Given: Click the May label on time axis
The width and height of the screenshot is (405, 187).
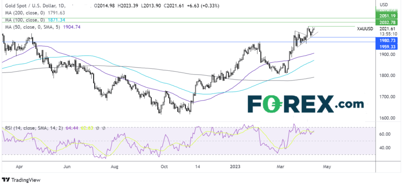Looking at the screenshot, I should click(x=327, y=167).
